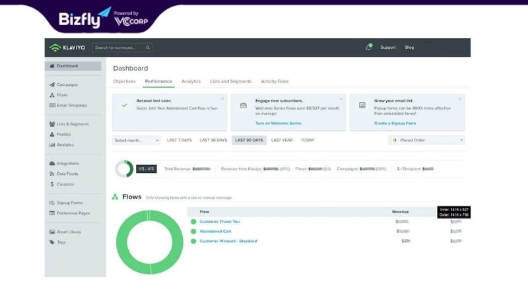Click the Signup Forms icon
The image size is (528, 297).
(x=52, y=203)
